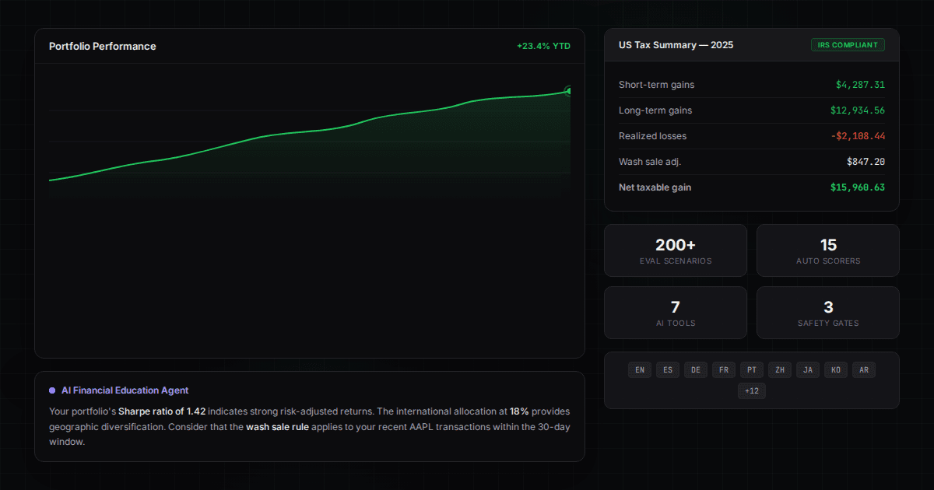Select the EN language chip
This screenshot has height=490, width=934.
click(x=639, y=370)
